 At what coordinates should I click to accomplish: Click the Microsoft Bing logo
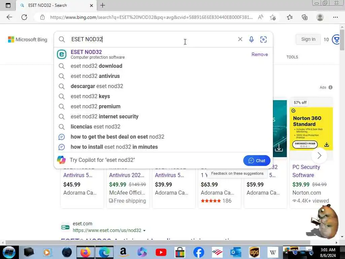click(x=28, y=39)
